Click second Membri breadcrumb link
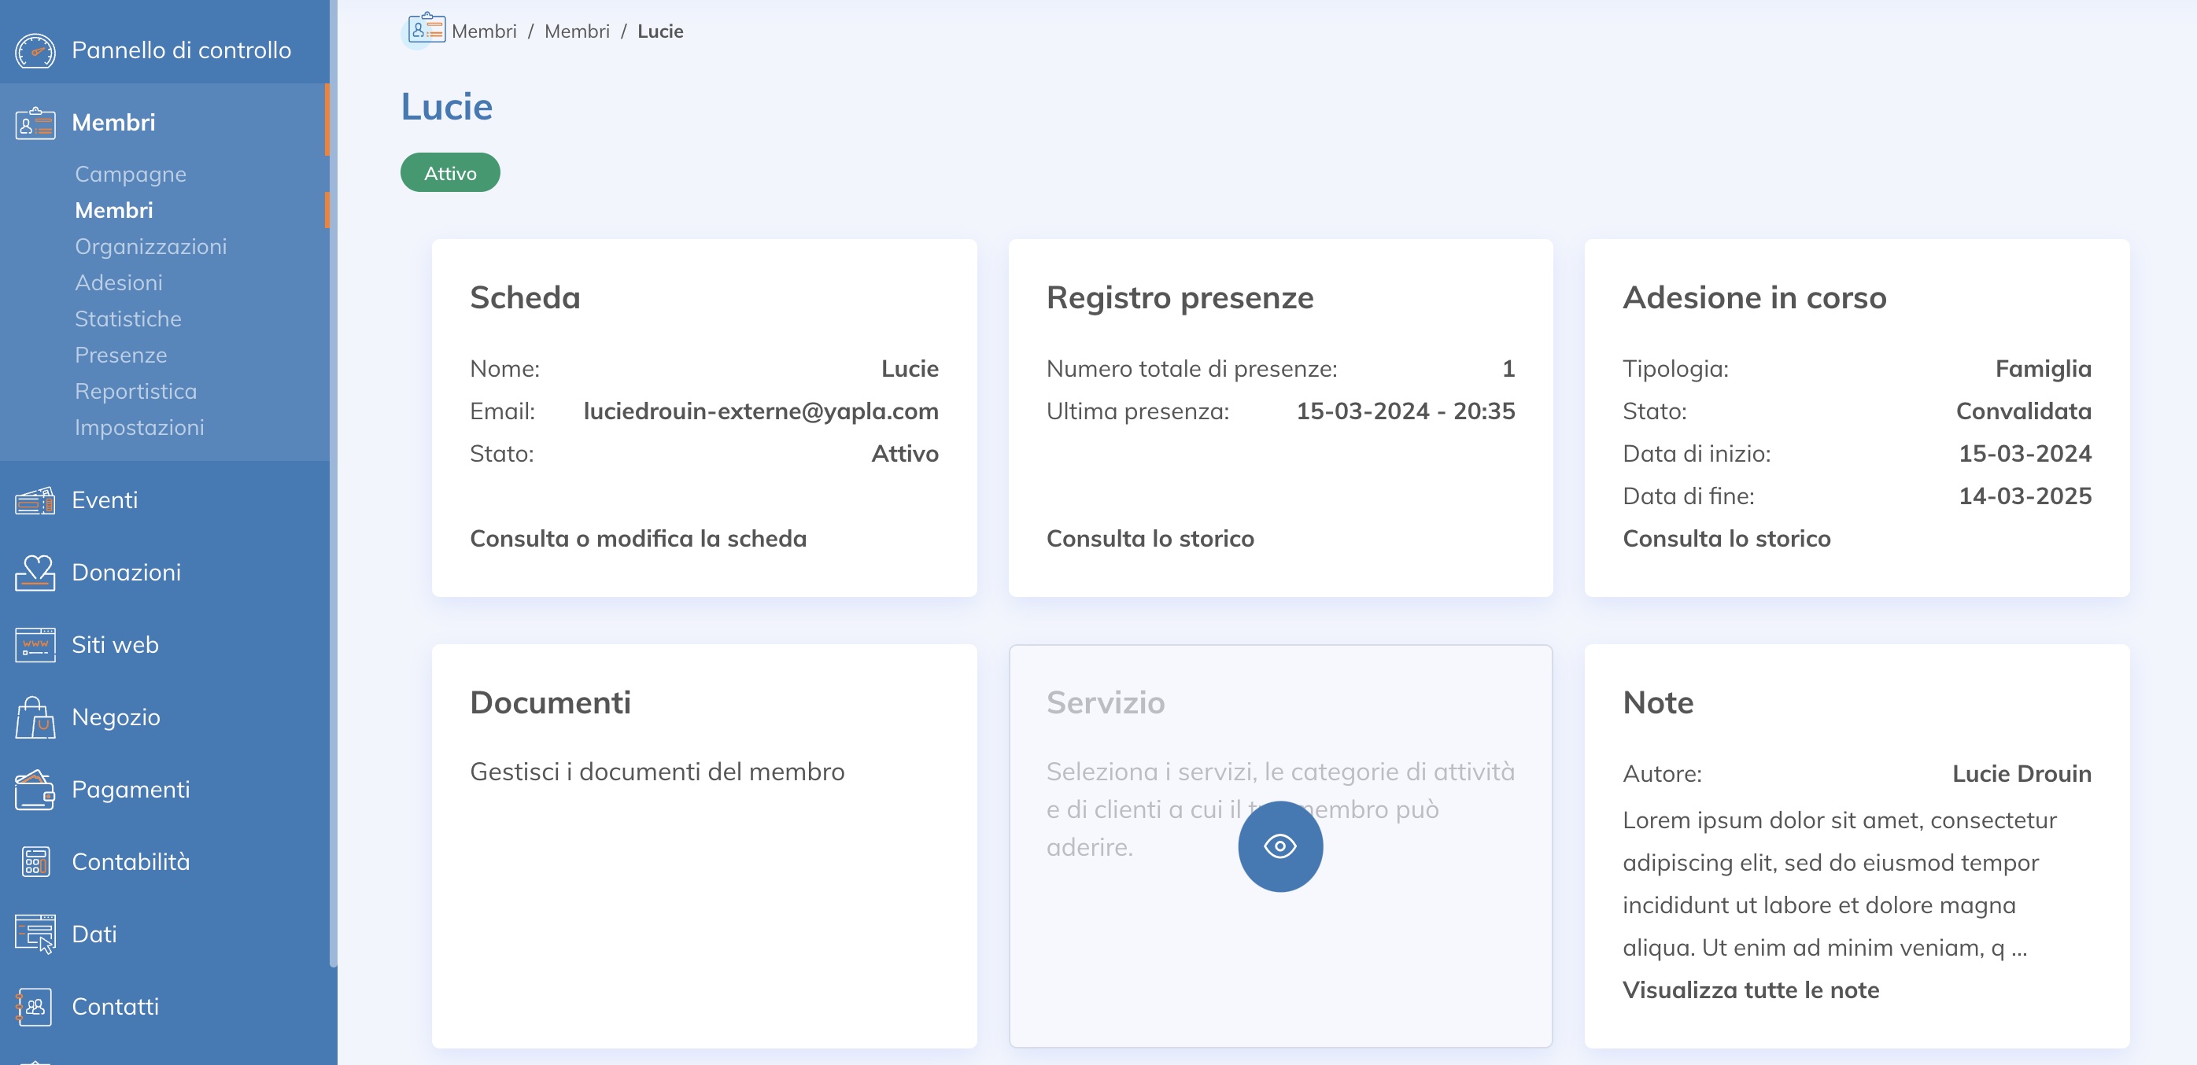 (577, 31)
